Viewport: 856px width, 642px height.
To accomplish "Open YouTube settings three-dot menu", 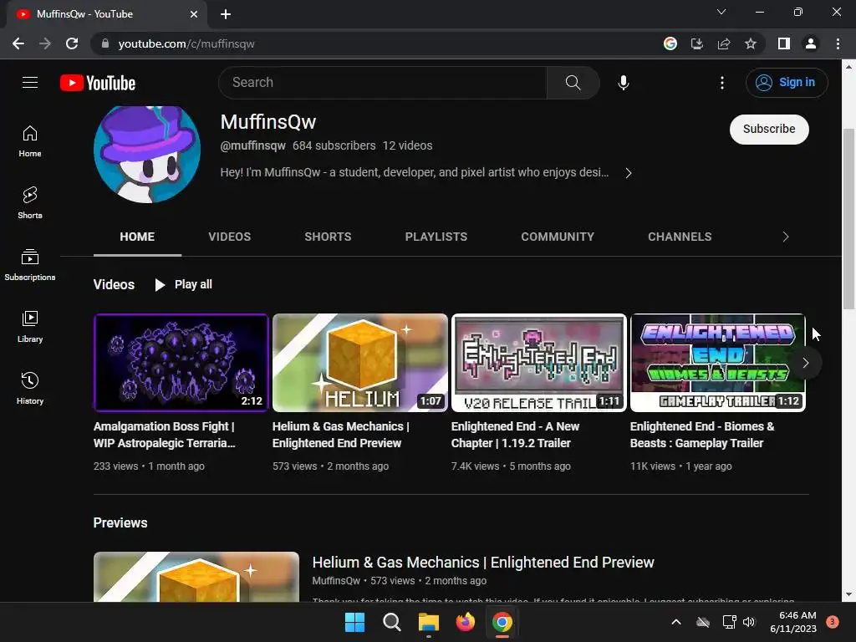I will [722, 83].
